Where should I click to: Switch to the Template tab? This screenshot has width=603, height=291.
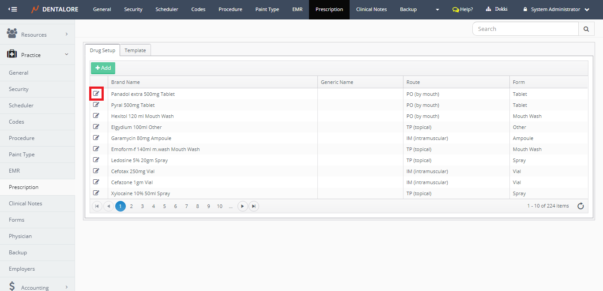[x=135, y=50]
